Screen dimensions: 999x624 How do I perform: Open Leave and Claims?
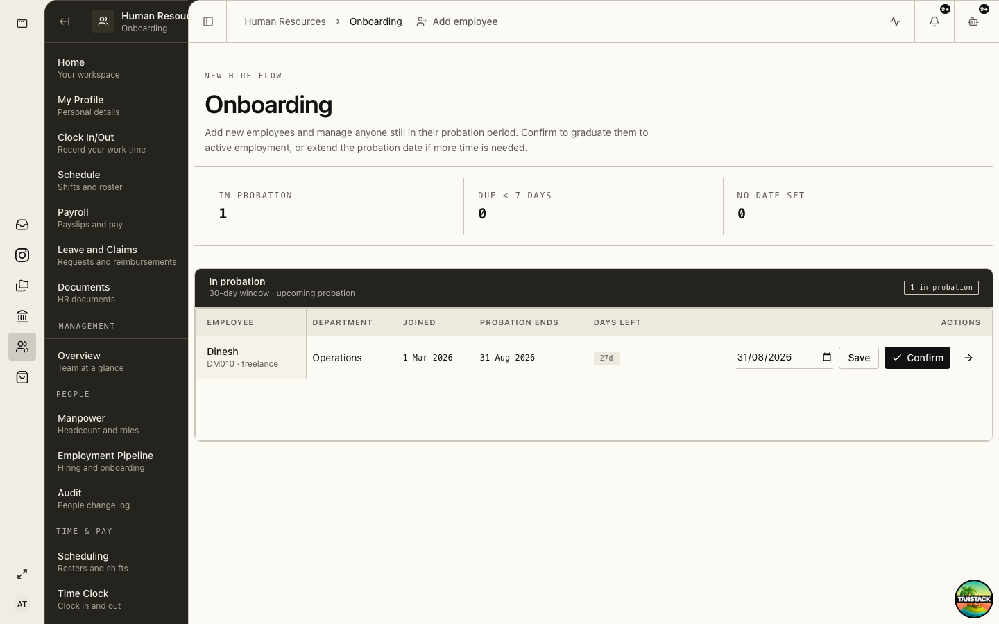(117, 255)
